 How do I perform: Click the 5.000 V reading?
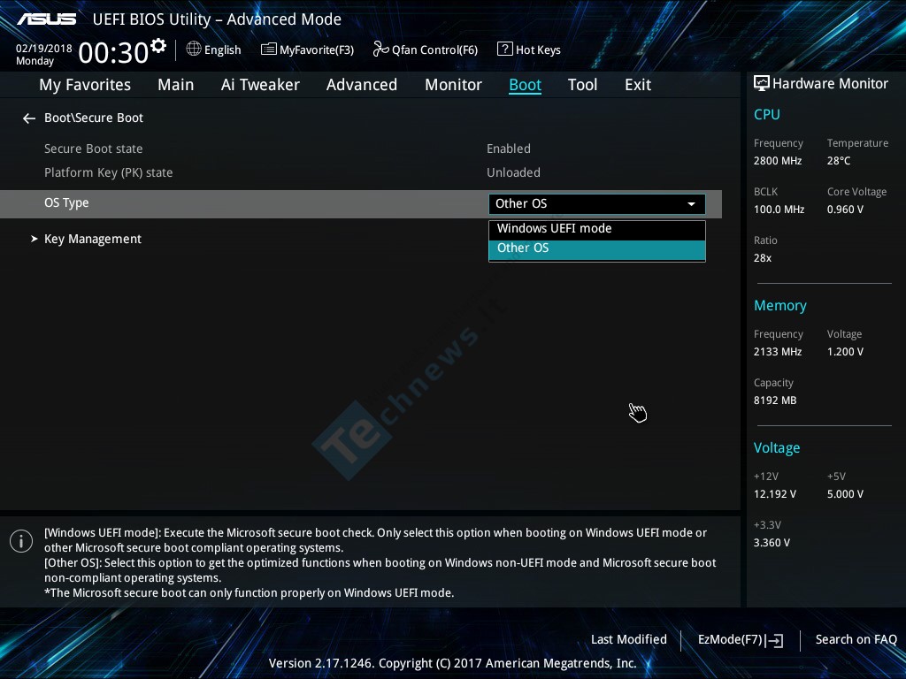(845, 494)
